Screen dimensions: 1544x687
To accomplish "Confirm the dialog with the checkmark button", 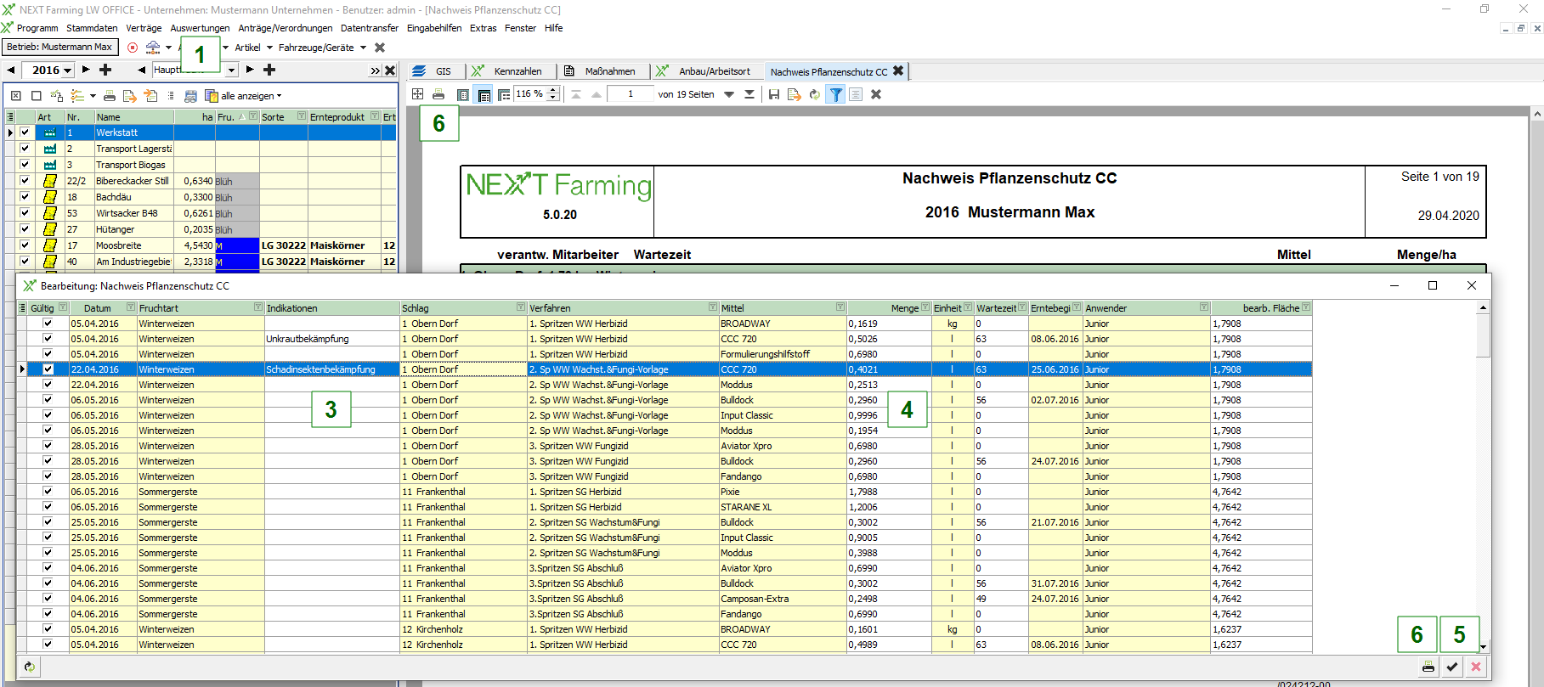I will pyautogui.click(x=1452, y=667).
